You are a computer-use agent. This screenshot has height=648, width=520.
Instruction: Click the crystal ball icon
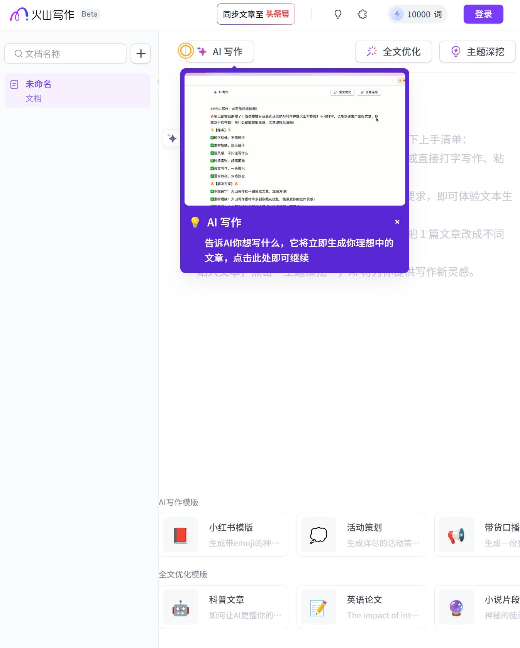click(x=456, y=607)
